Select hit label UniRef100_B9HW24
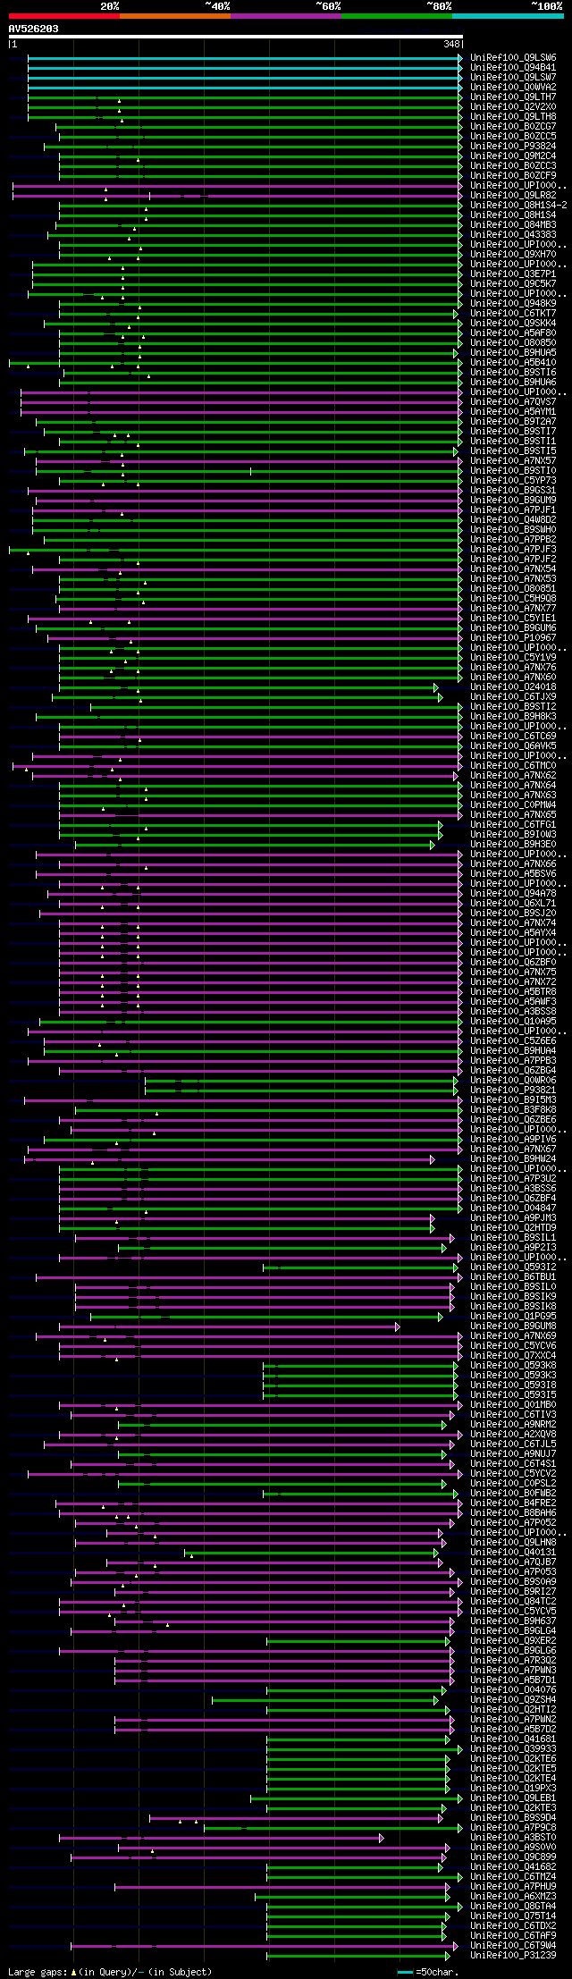This screenshot has height=1979, width=572. tap(513, 1159)
